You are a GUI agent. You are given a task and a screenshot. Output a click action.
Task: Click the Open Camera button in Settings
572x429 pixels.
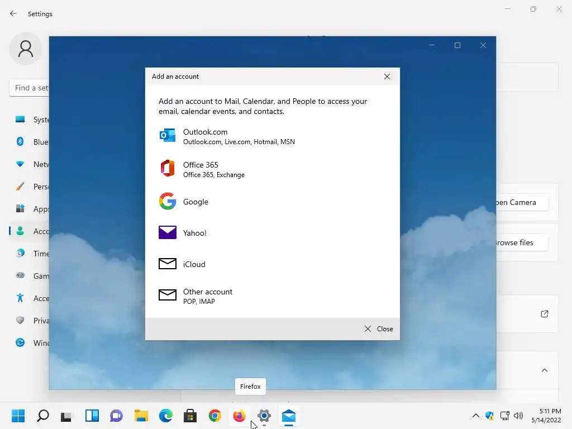point(522,202)
